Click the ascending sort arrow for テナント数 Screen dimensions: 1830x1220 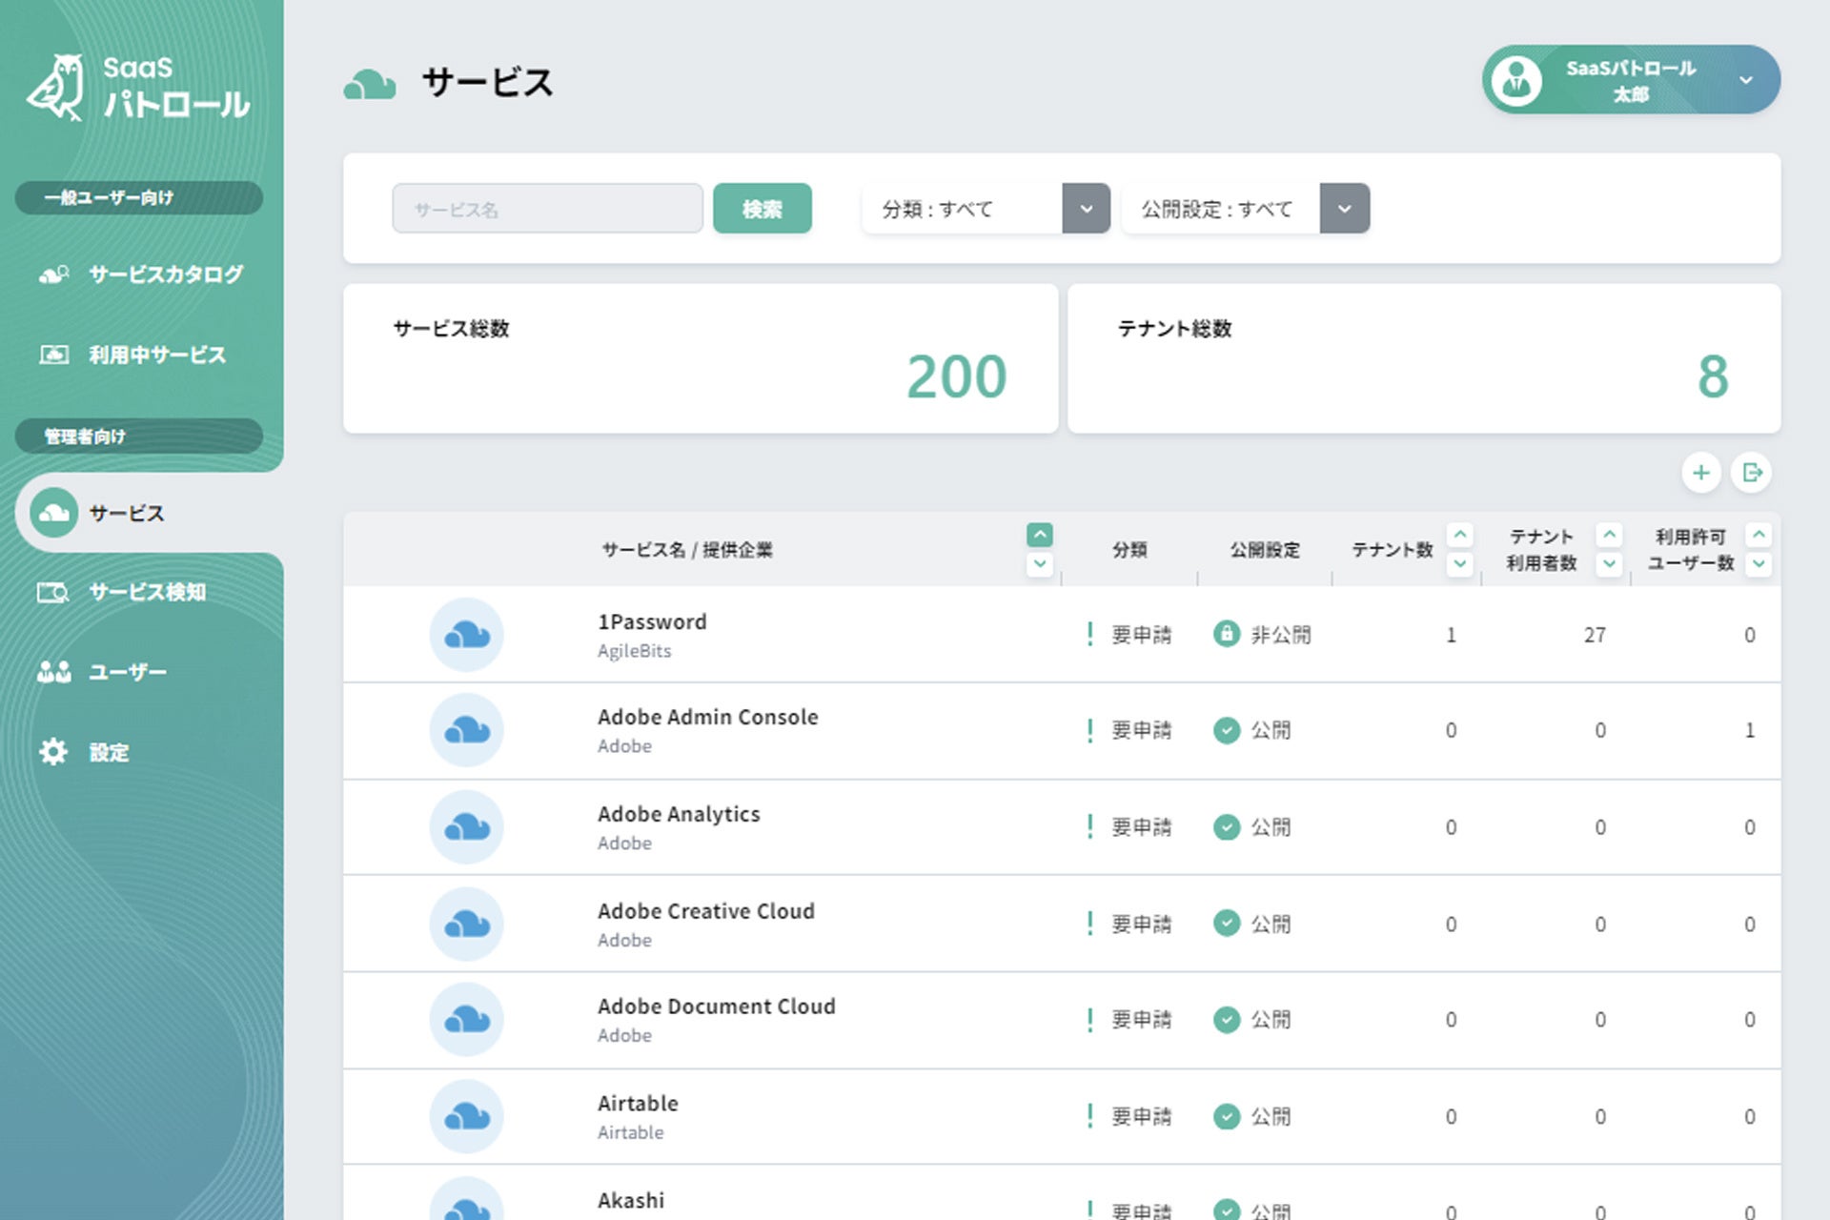point(1460,535)
